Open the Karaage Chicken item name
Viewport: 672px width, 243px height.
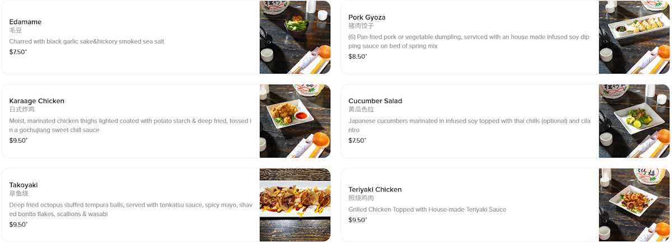click(x=37, y=101)
